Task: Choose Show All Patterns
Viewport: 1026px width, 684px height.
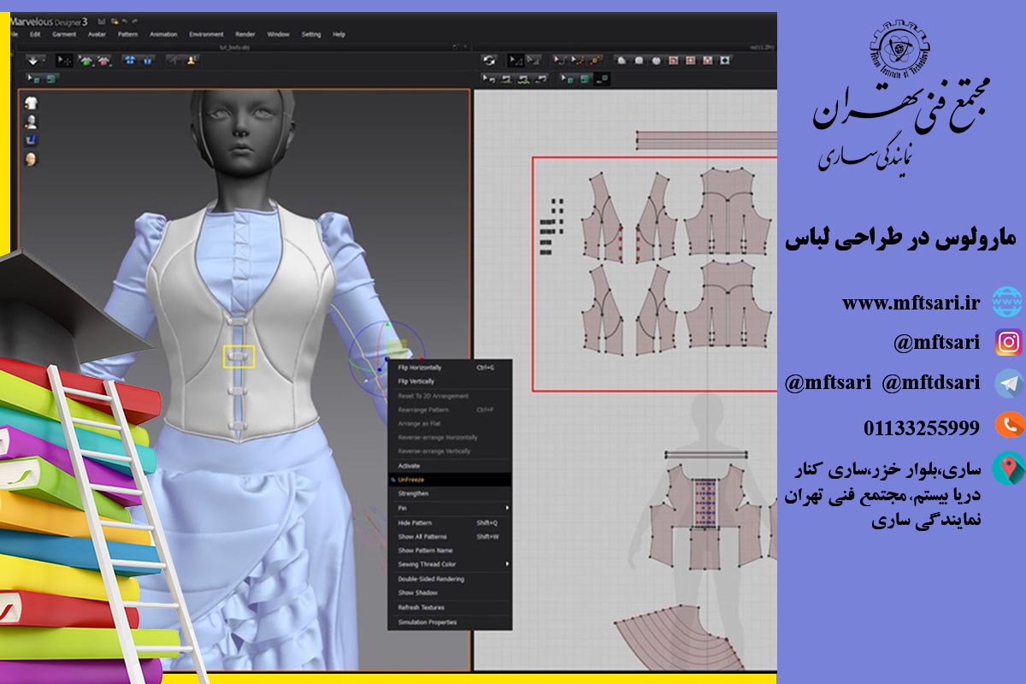Action: [450, 536]
